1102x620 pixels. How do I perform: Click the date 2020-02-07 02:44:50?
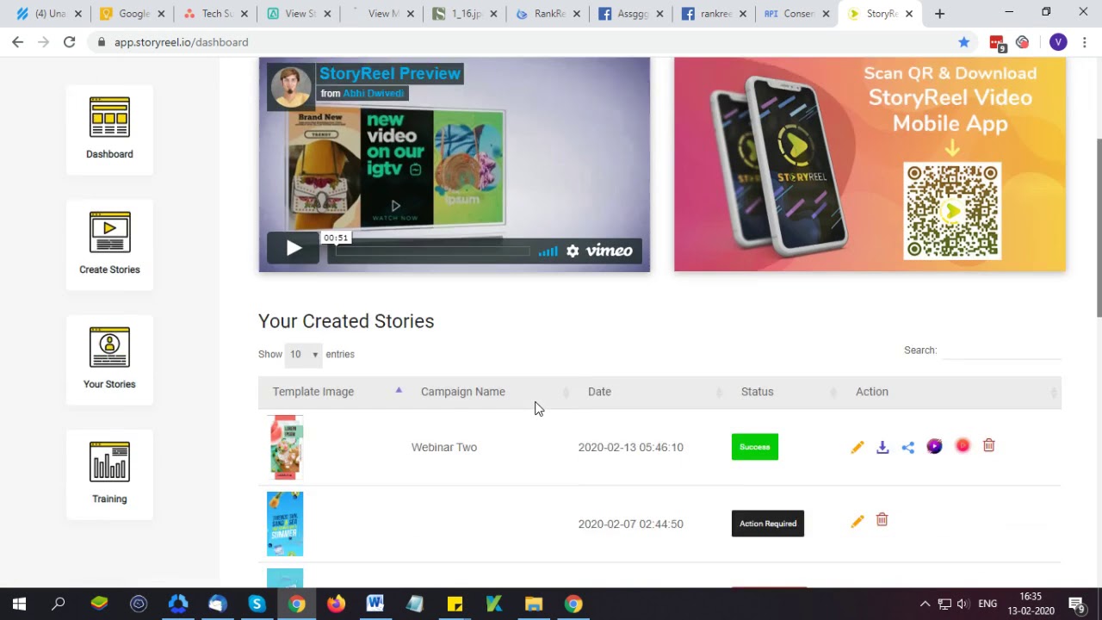point(631,524)
